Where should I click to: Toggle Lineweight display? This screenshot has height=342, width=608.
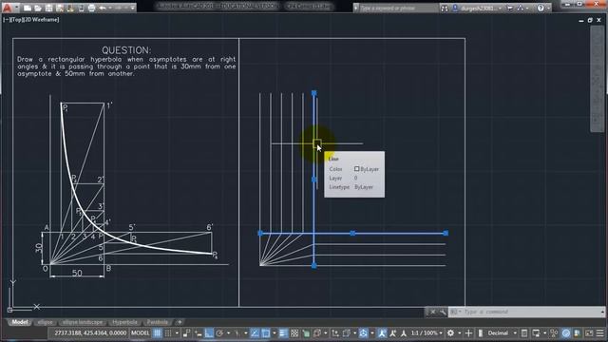point(283,333)
